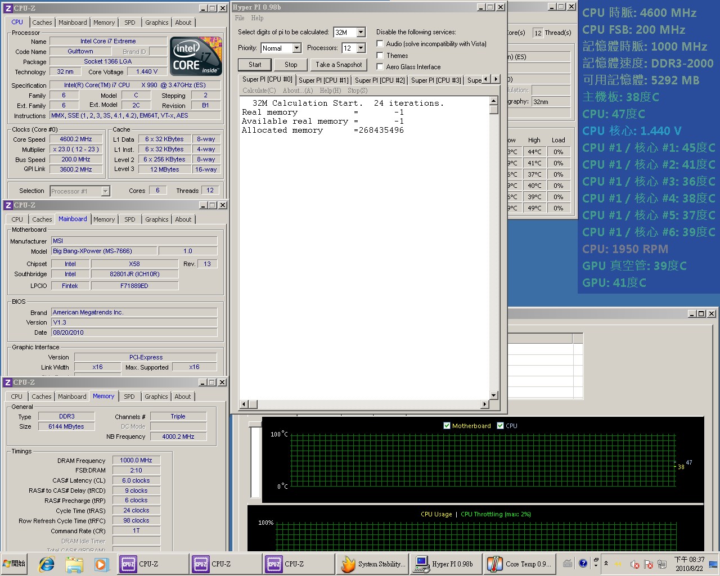Enable Aero Glass Interface checkbox
This screenshot has height=576, width=720.
point(380,66)
